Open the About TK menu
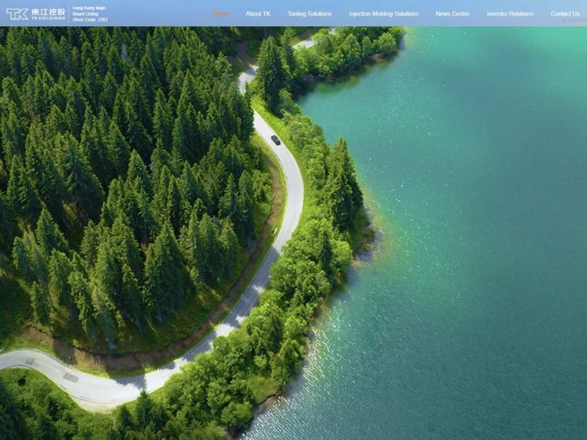The height and width of the screenshot is (440, 587). point(258,14)
